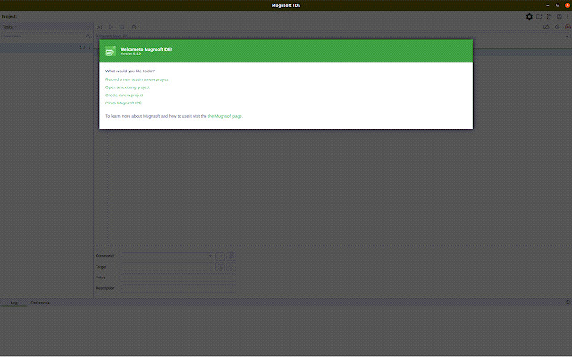Maximize the Magnsoft IDE window
This screenshot has width=572, height=357.
point(558,5)
